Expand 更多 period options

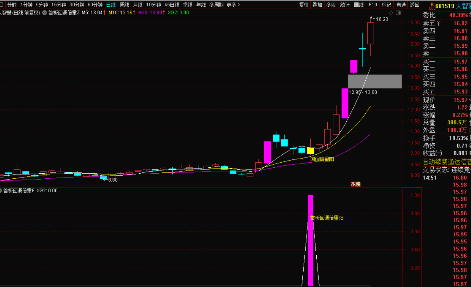click(x=233, y=5)
